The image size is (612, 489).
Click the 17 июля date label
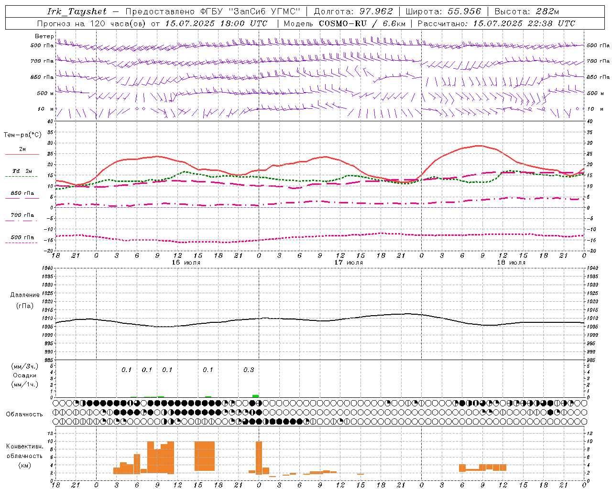coord(349,263)
